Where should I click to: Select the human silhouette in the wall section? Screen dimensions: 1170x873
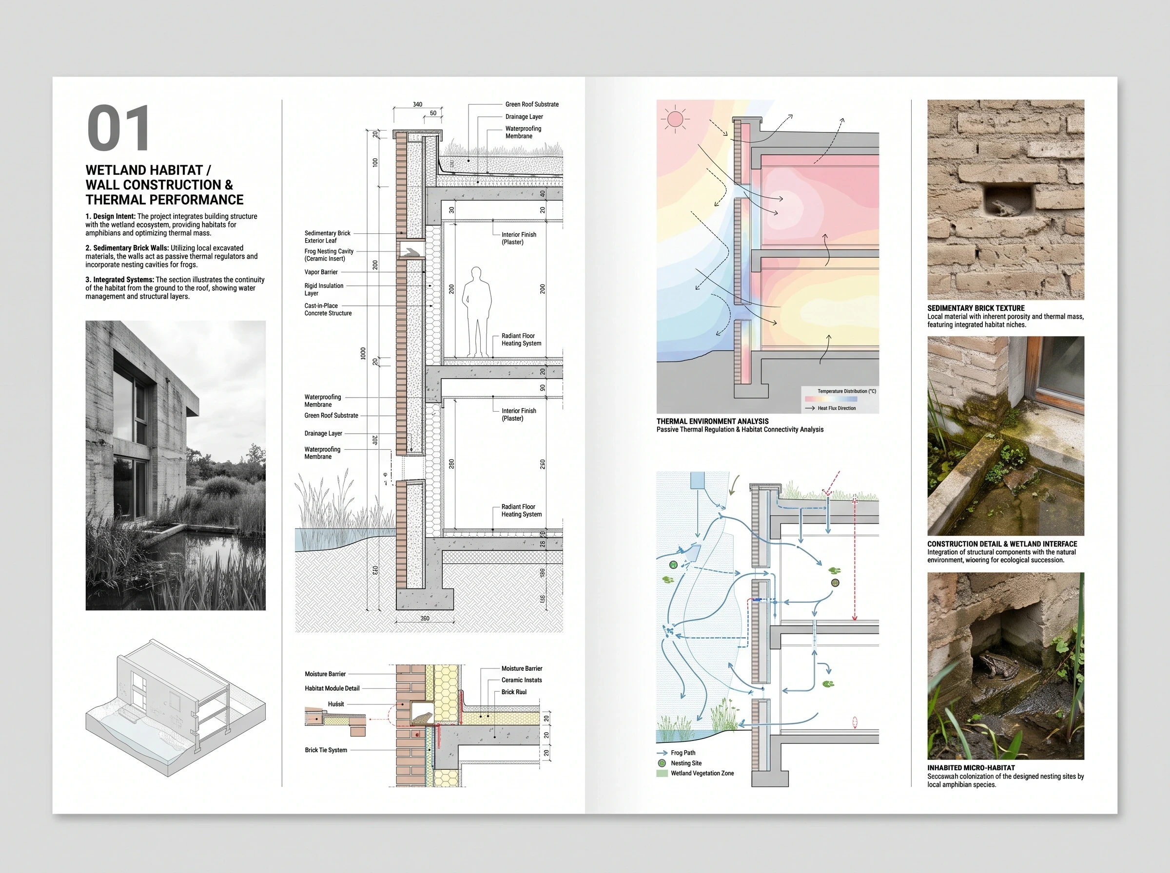476,312
